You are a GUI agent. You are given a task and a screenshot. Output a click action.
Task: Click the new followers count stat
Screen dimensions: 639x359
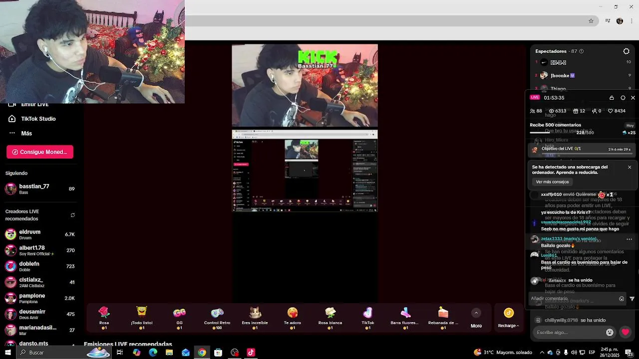pyautogui.click(x=596, y=111)
